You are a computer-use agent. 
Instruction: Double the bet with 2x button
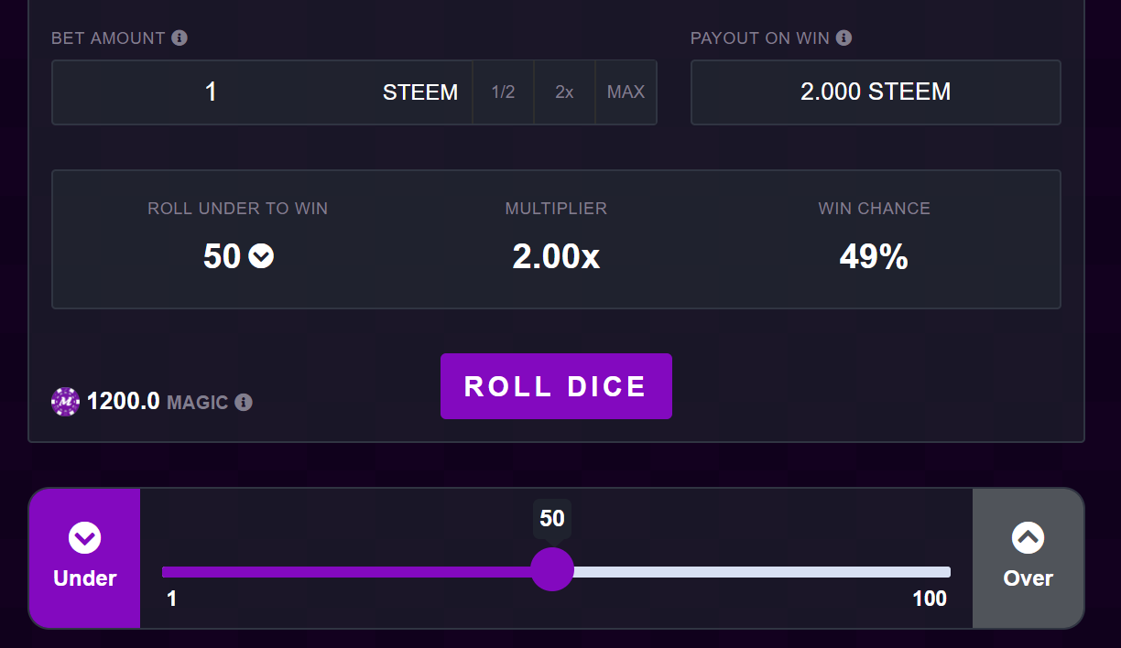point(564,92)
